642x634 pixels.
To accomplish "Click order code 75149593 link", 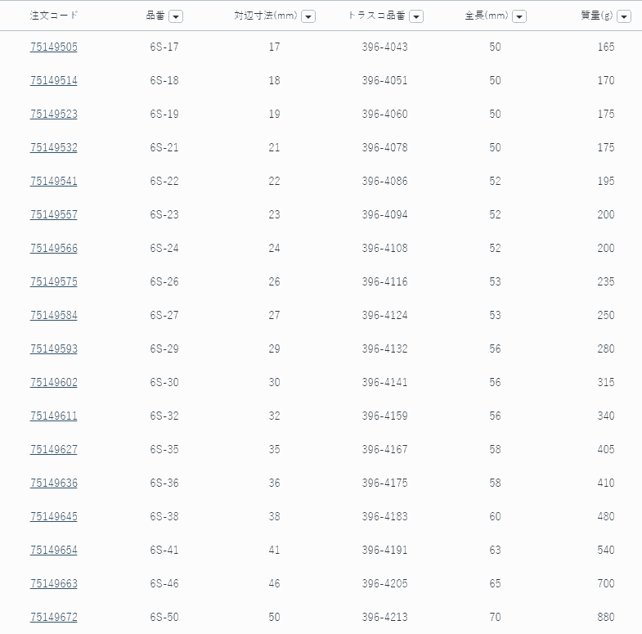I will pyautogui.click(x=54, y=348).
